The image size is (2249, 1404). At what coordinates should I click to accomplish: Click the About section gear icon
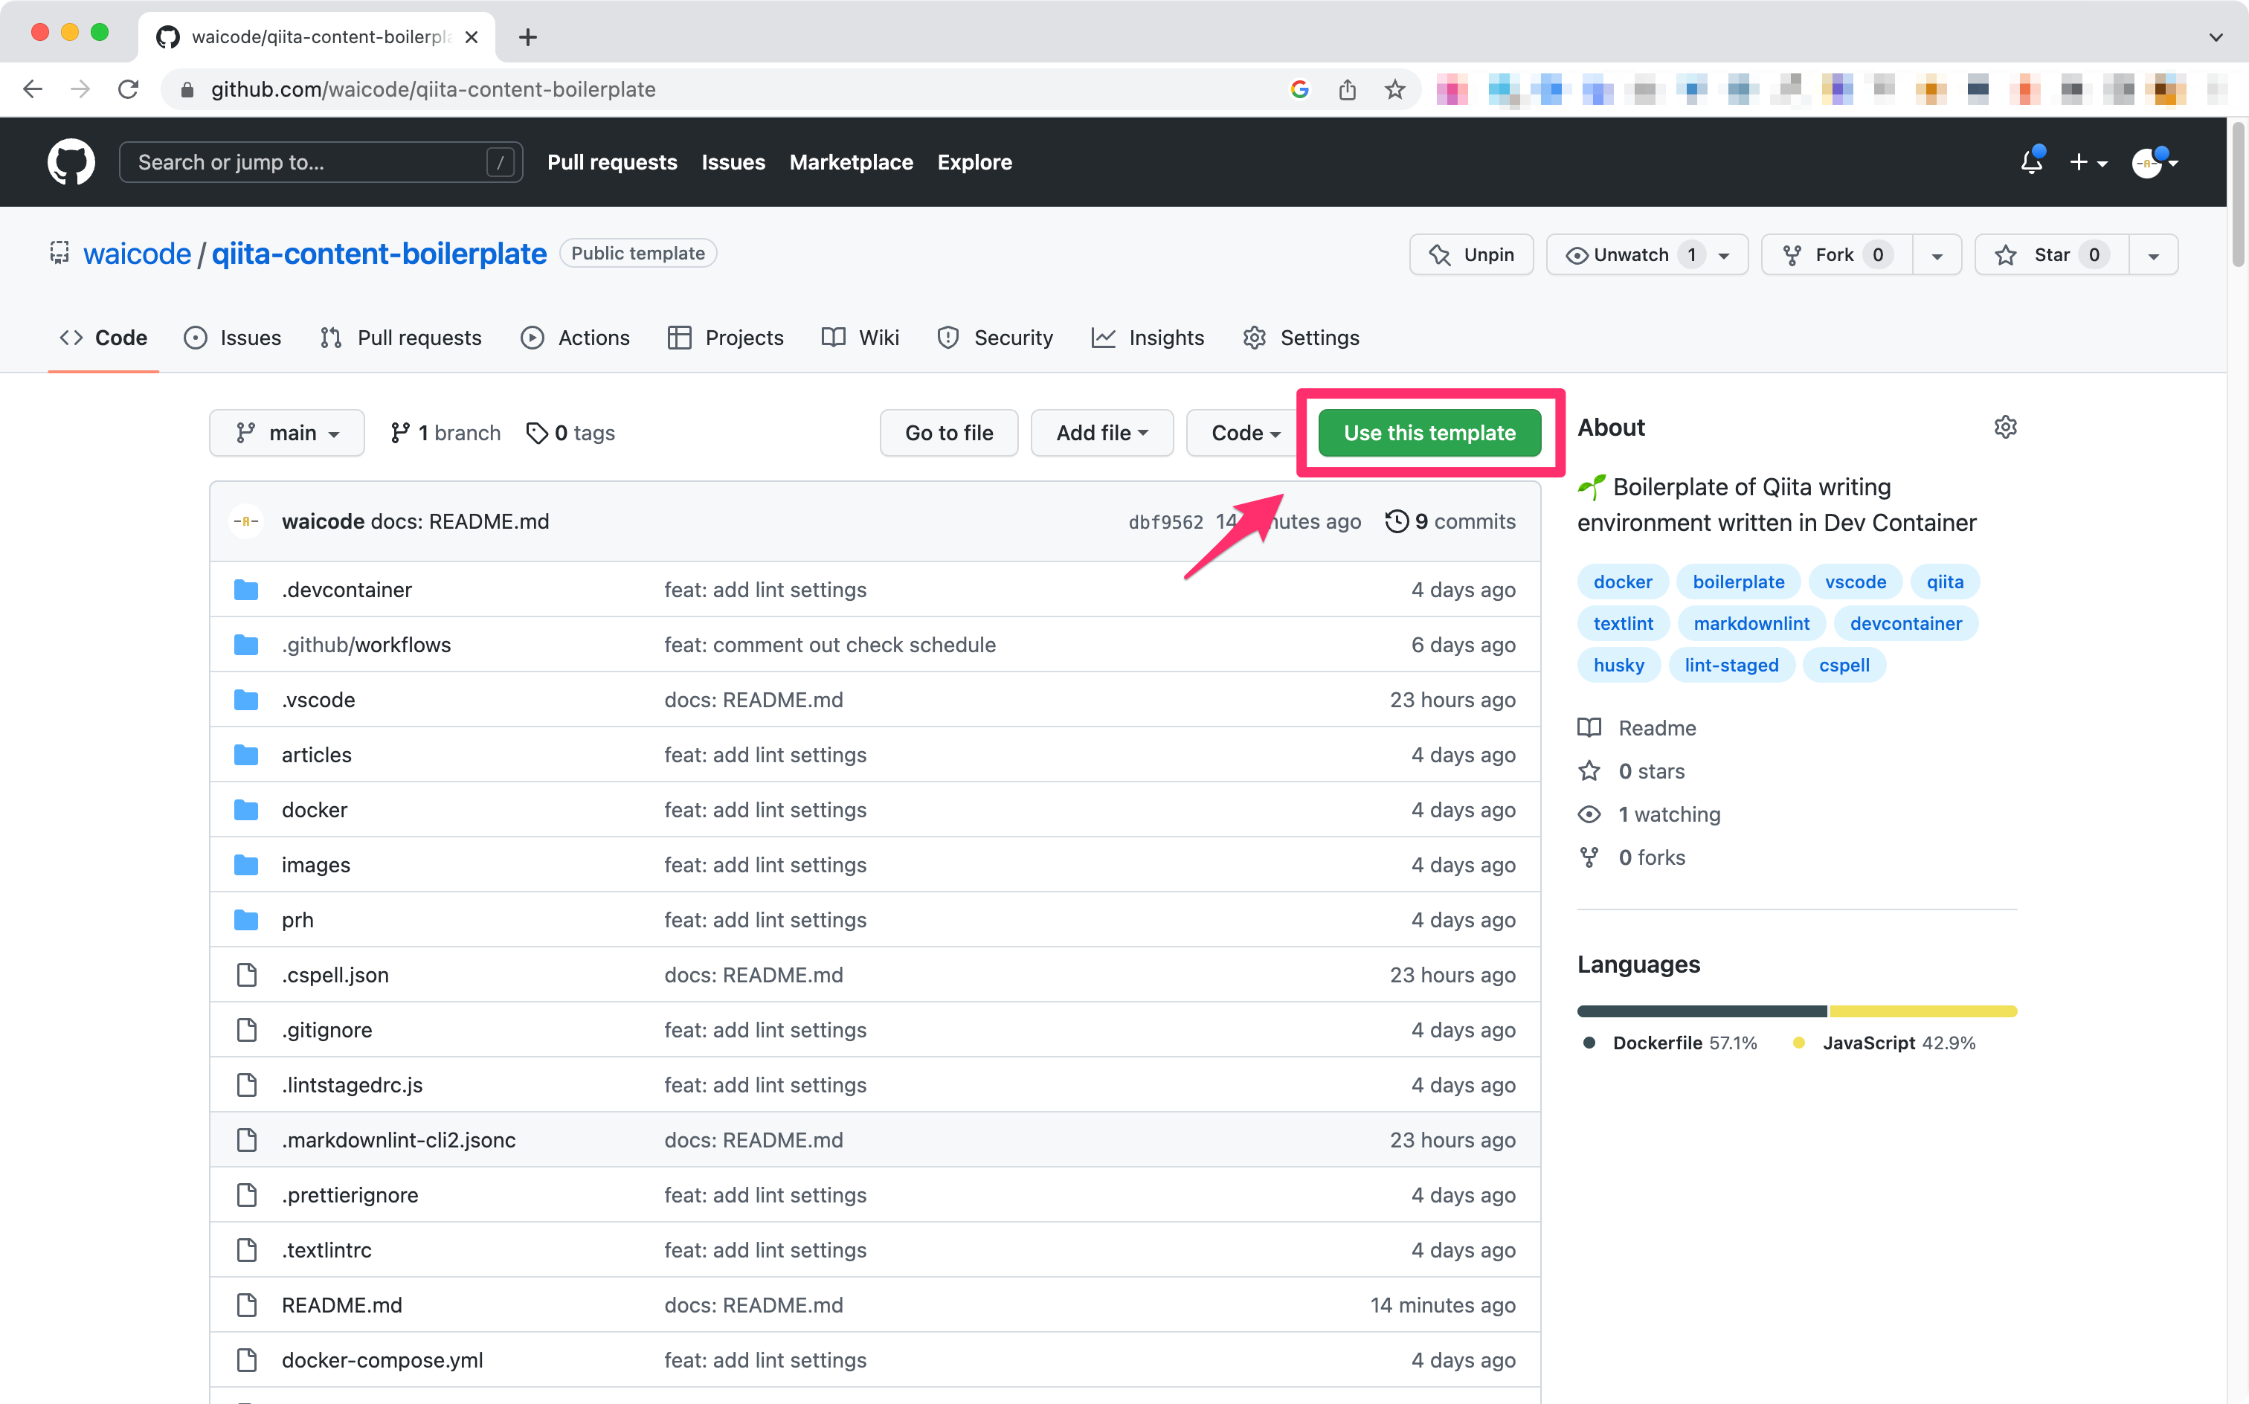tap(2005, 427)
